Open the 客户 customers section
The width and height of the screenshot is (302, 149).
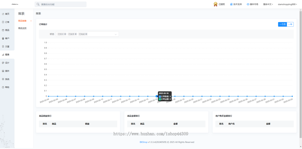click(x=6, y=38)
